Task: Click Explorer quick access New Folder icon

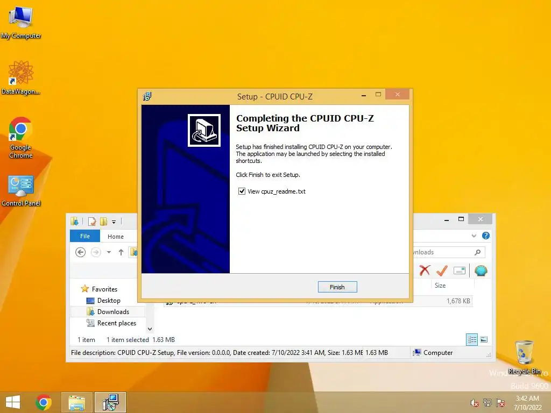Action: click(x=103, y=221)
